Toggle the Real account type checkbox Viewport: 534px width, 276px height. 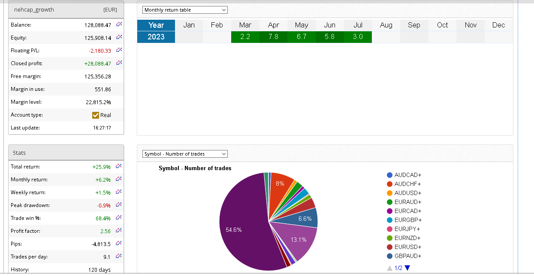point(96,115)
